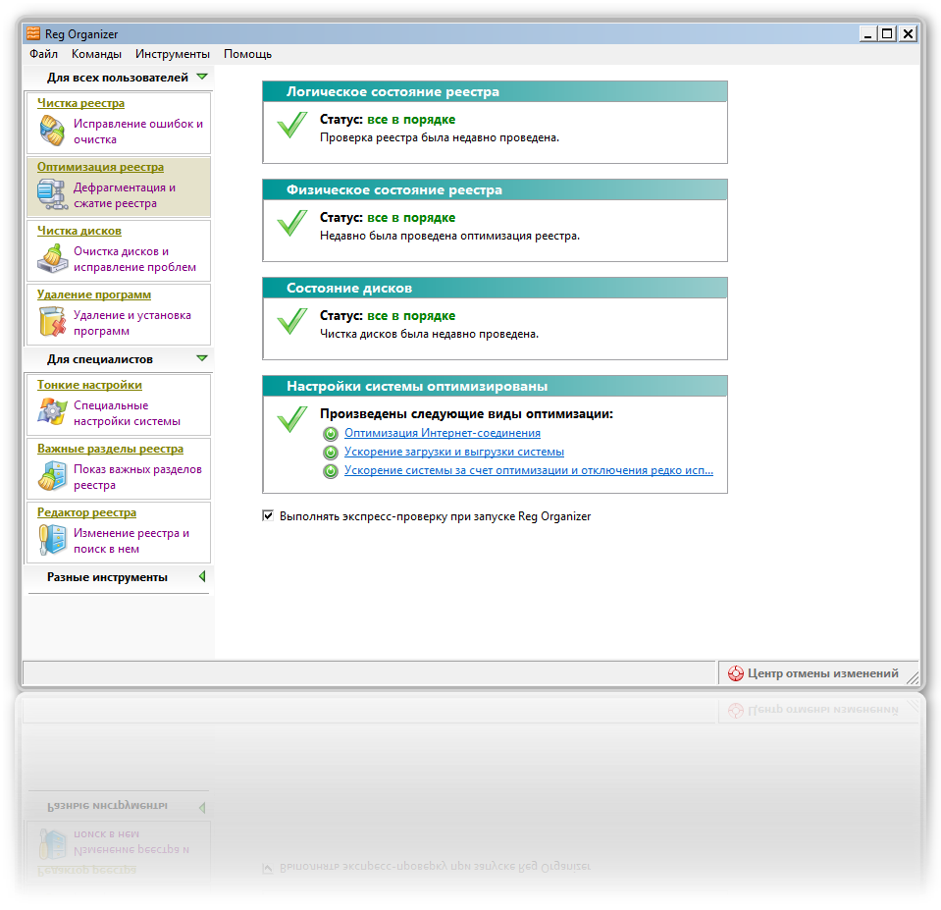Open Чистка дисков link
The image size is (941, 910).
pos(79,231)
